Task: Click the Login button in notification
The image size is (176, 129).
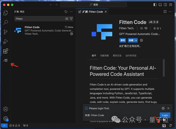Action: (165, 115)
